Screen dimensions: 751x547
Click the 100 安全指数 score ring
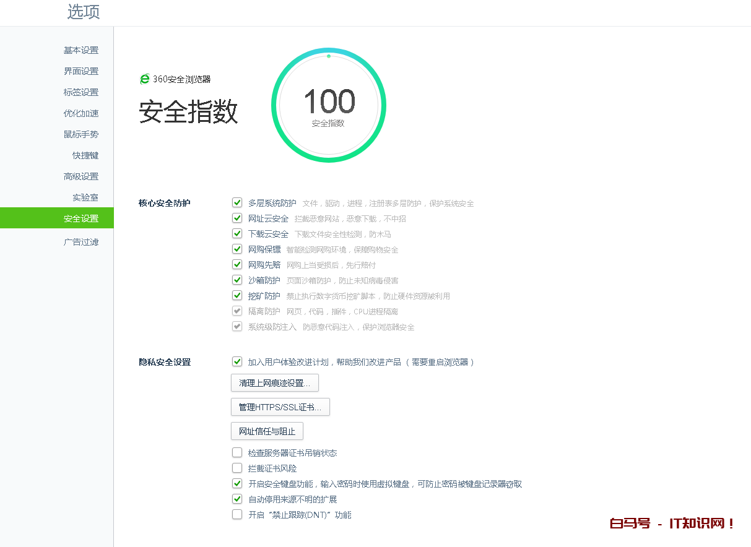coord(328,105)
